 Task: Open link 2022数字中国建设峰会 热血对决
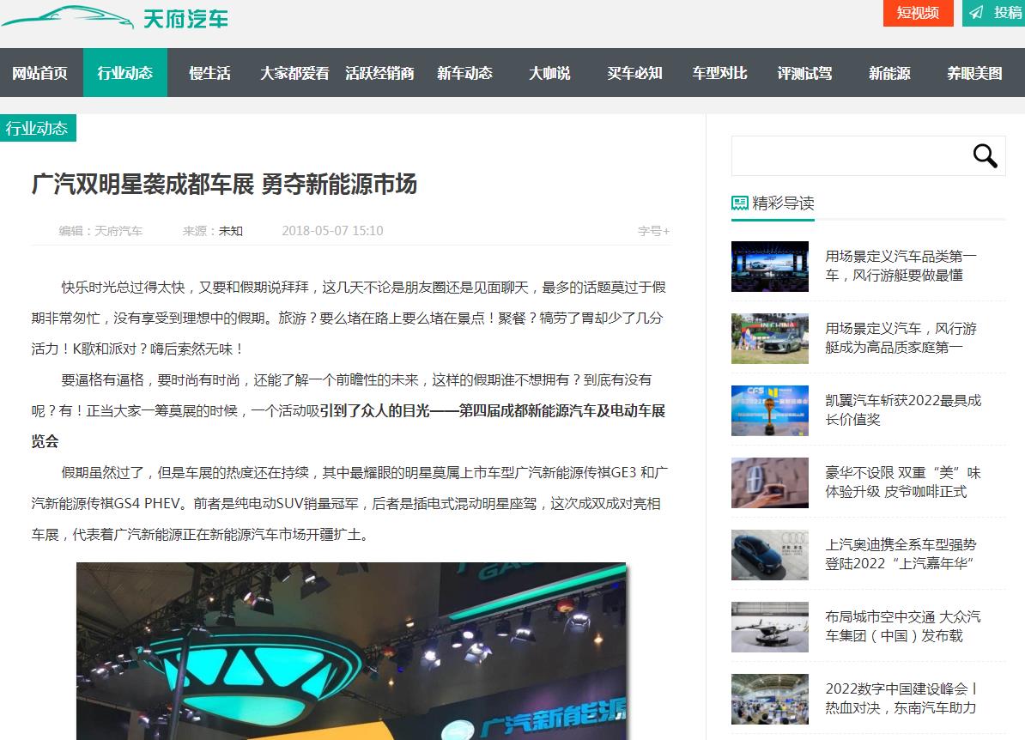click(901, 698)
